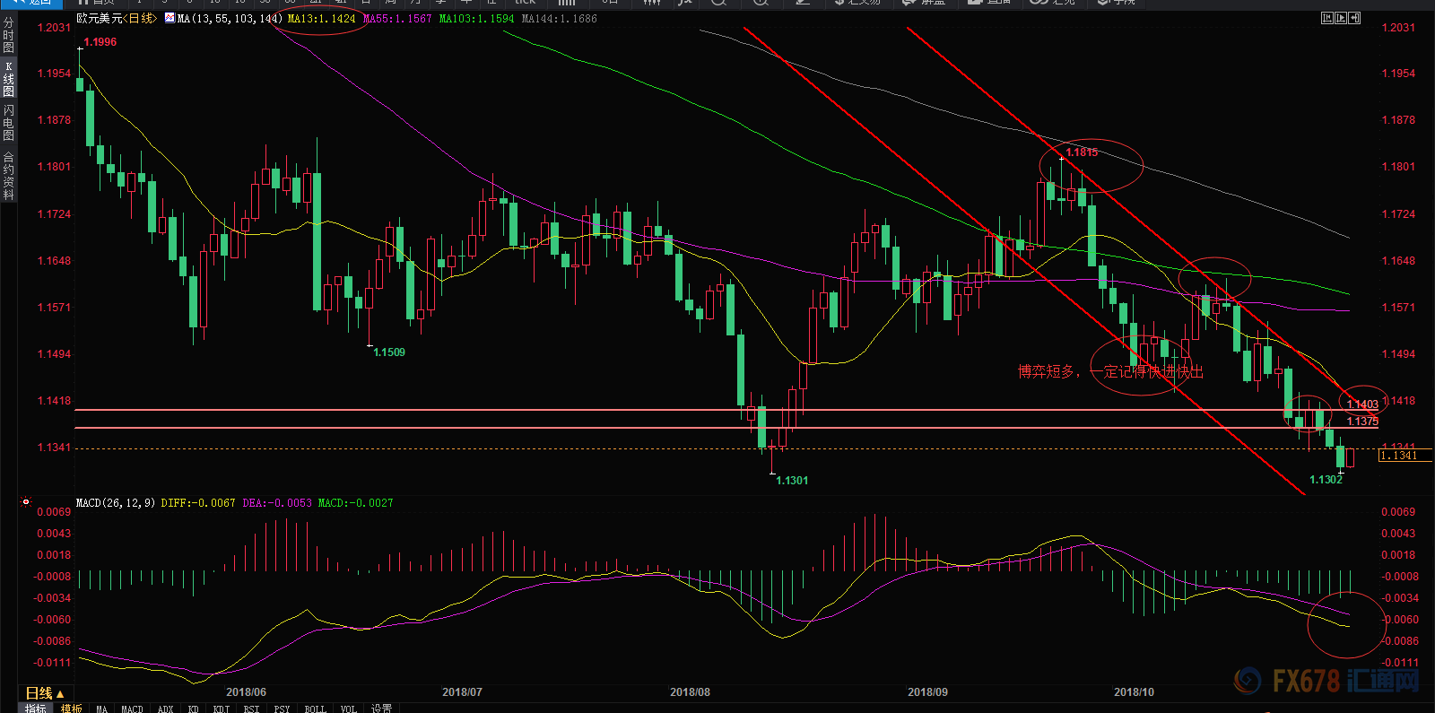Click the magenta MA55:1.1567 value
This screenshot has height=713, width=1435.
coord(397,18)
